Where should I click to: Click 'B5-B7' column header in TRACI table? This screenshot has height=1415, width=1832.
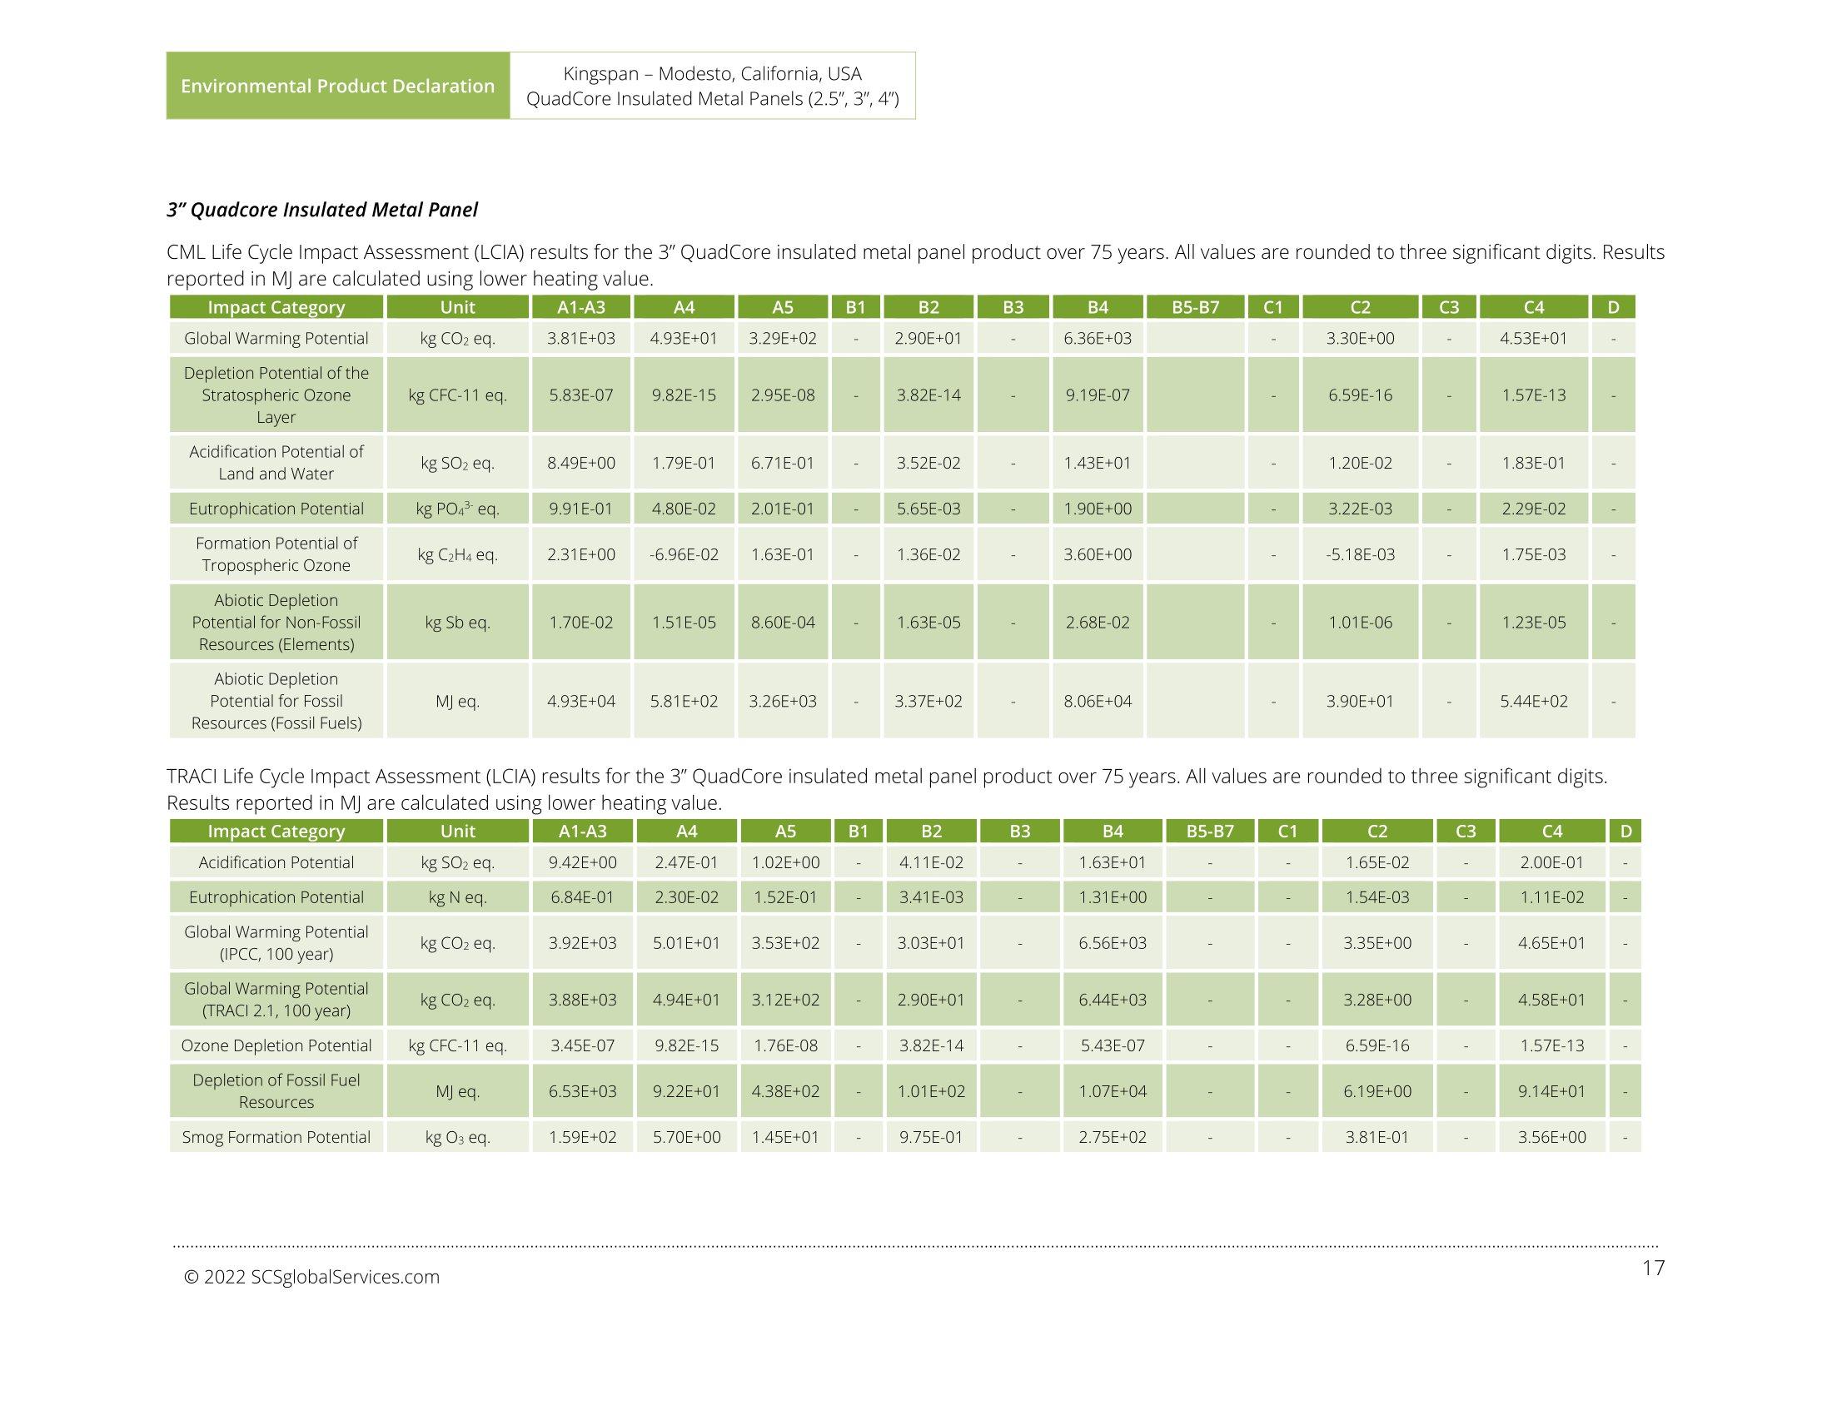(1210, 831)
